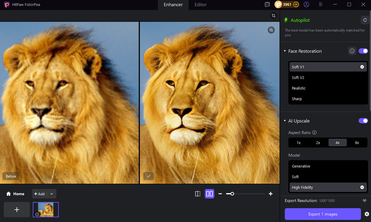Go to Home
The image size is (371, 222).
pyautogui.click(x=15, y=194)
